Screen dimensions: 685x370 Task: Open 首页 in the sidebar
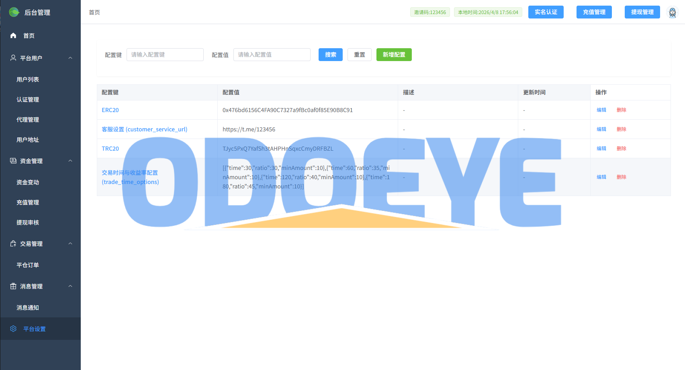[40, 35]
